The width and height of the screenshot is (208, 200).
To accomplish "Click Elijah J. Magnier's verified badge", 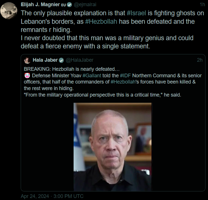I will pyautogui.click(x=69, y=5).
